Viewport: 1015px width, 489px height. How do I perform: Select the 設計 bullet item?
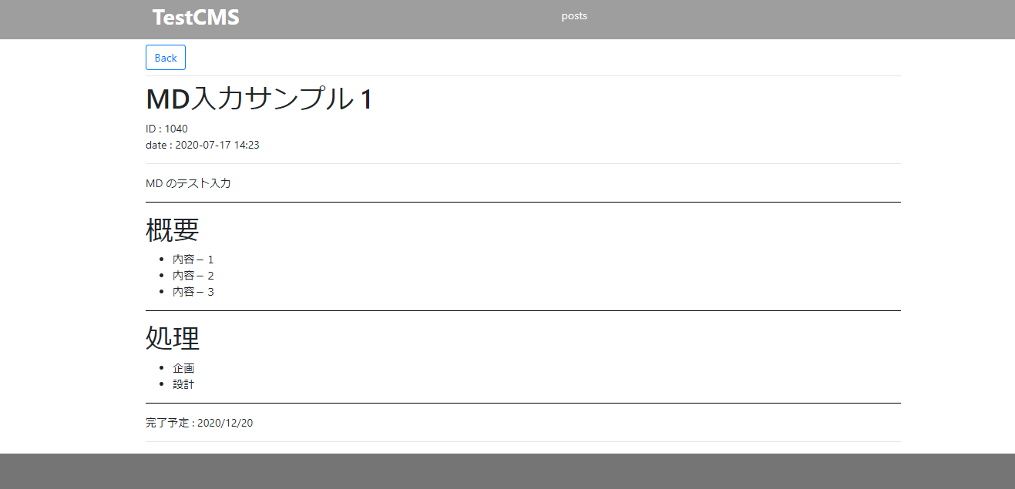tap(183, 383)
